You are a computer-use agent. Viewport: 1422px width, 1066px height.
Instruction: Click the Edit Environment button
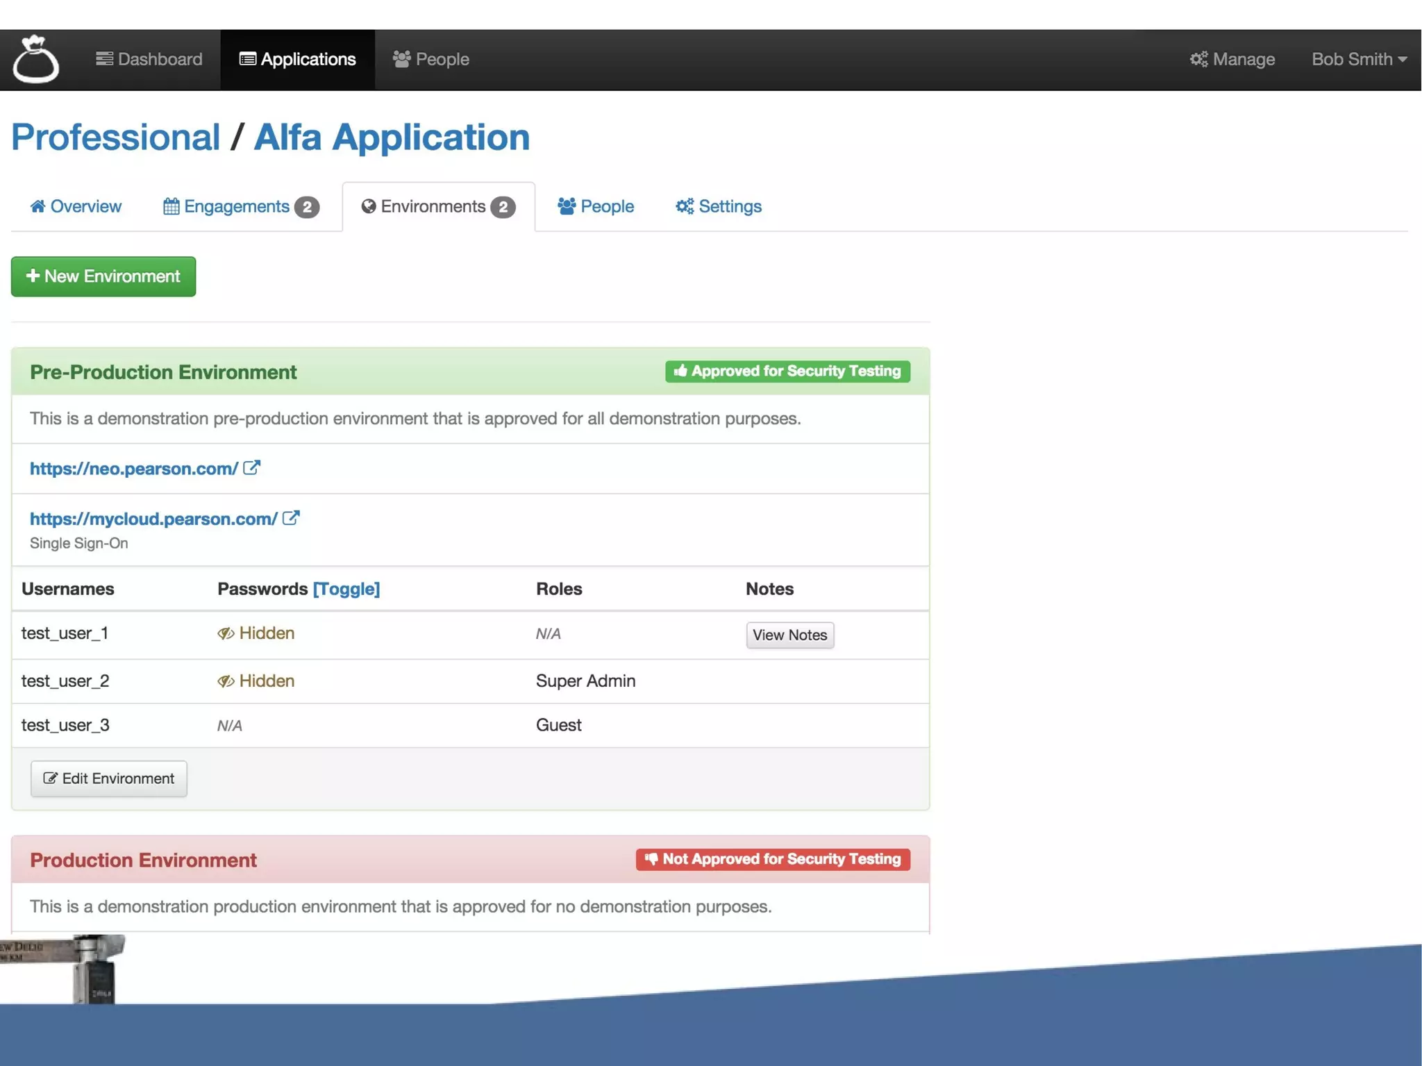(109, 778)
